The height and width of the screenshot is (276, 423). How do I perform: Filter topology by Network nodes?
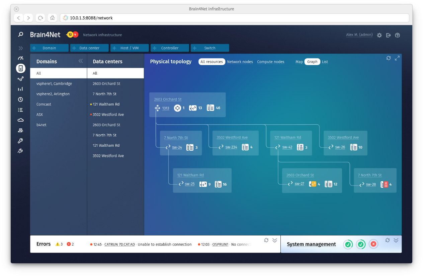pyautogui.click(x=240, y=62)
